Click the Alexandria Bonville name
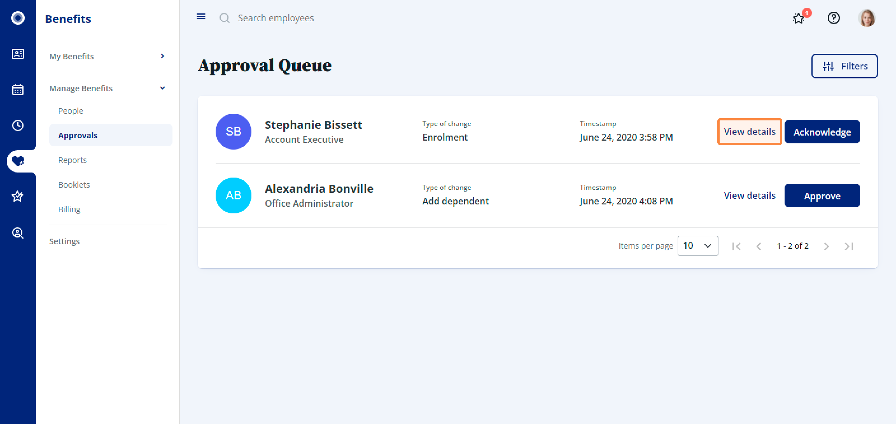Image resolution: width=896 pixels, height=424 pixels. pos(319,188)
